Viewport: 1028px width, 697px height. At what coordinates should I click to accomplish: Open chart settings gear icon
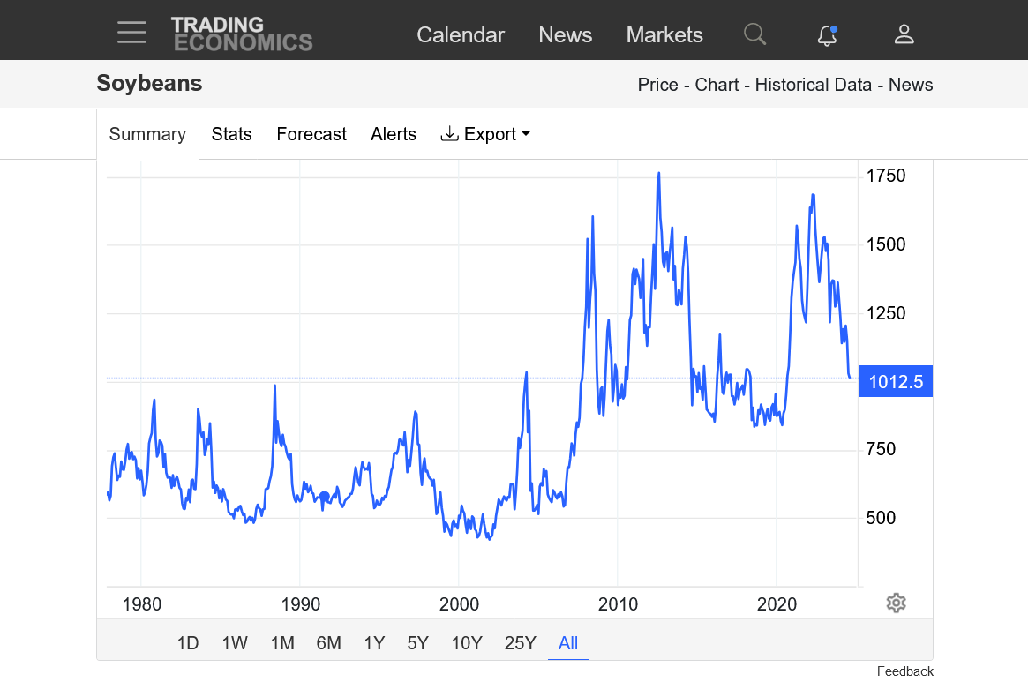tap(896, 603)
